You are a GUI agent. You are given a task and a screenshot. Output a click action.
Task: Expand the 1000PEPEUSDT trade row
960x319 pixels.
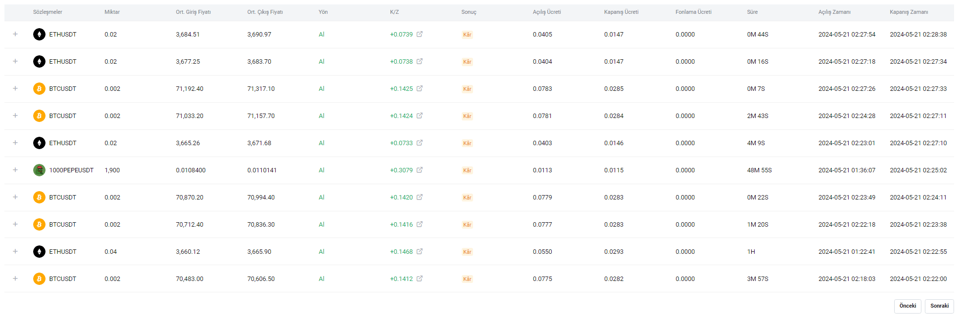click(x=15, y=170)
